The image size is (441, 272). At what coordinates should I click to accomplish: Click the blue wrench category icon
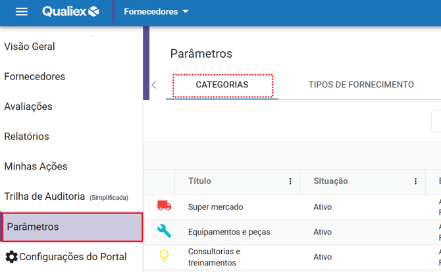pyautogui.click(x=164, y=231)
